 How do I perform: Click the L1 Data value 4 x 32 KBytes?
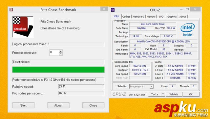pos(175,66)
